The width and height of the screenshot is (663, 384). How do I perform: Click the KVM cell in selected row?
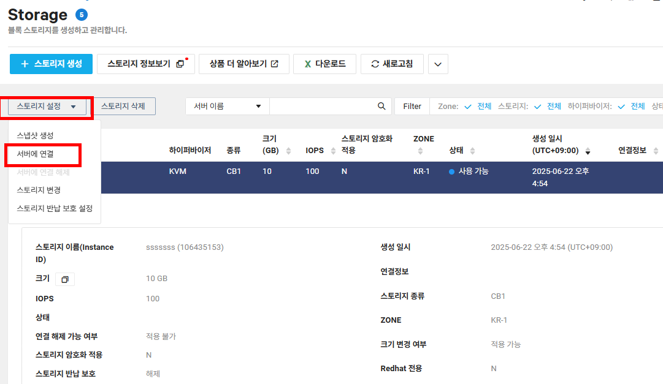point(178,171)
